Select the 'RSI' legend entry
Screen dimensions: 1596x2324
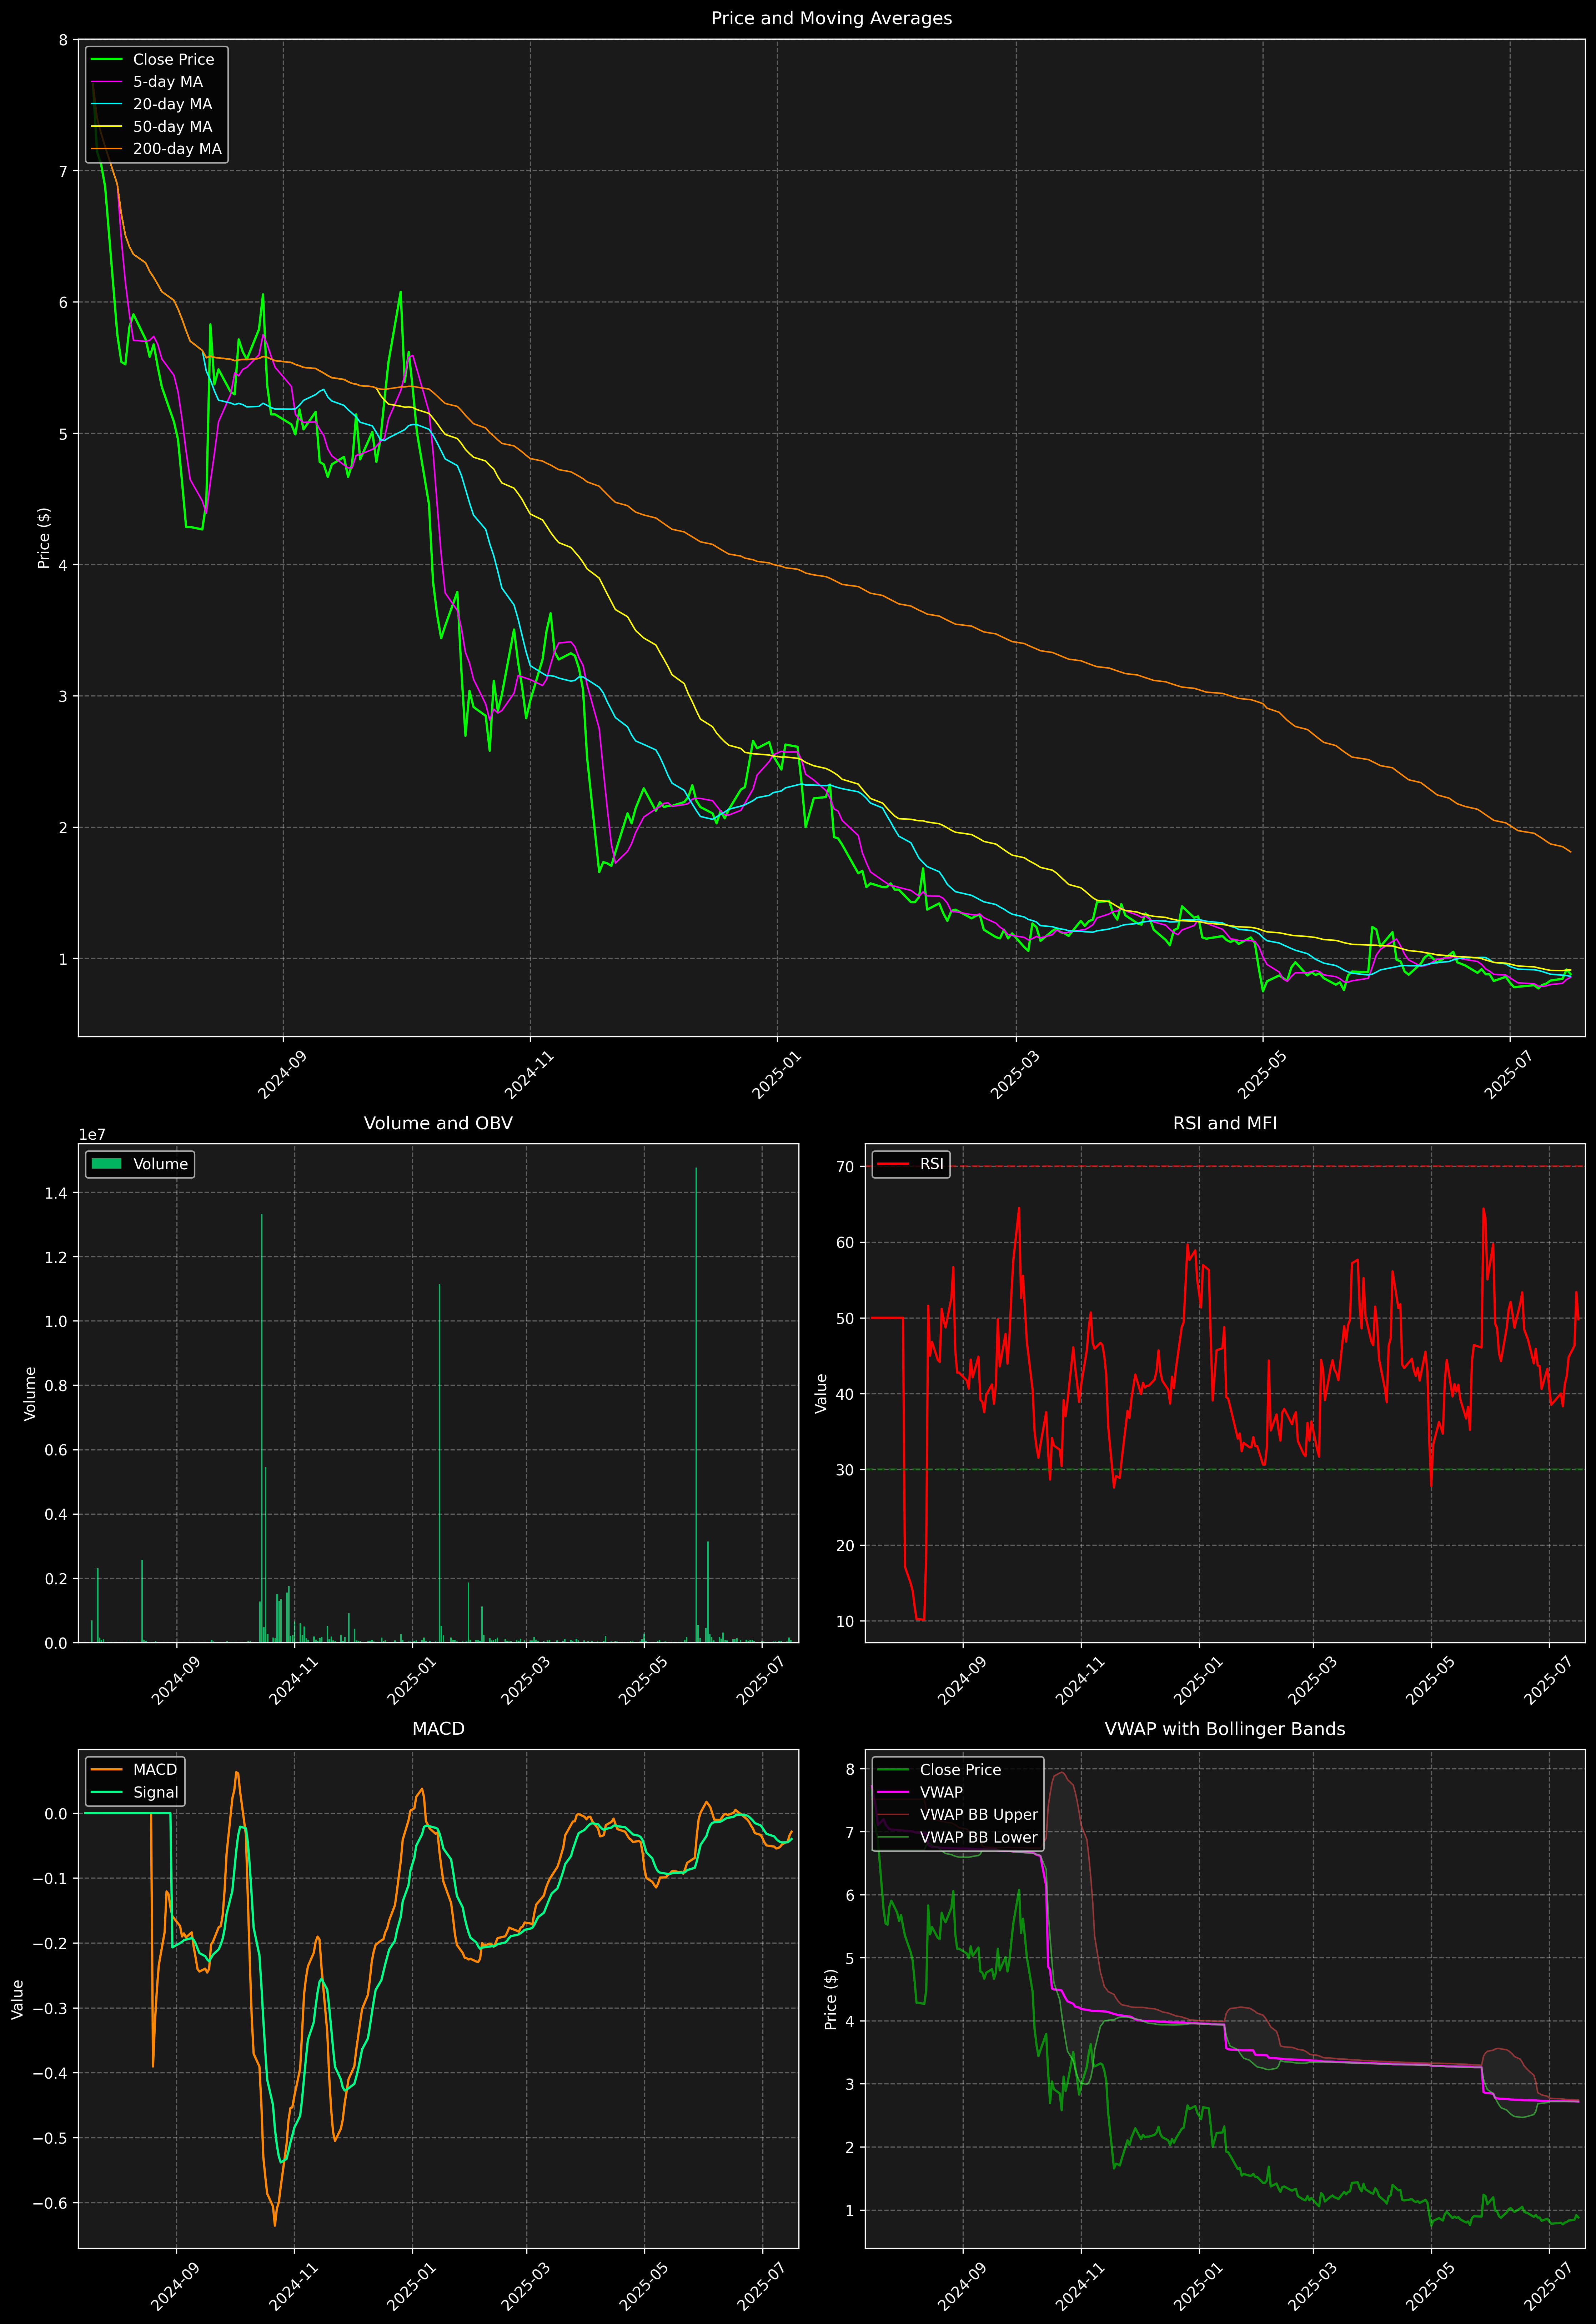coord(931,1164)
